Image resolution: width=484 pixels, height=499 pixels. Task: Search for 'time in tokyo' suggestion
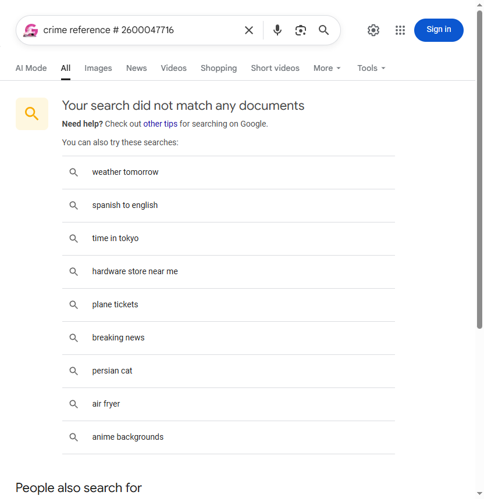(229, 239)
